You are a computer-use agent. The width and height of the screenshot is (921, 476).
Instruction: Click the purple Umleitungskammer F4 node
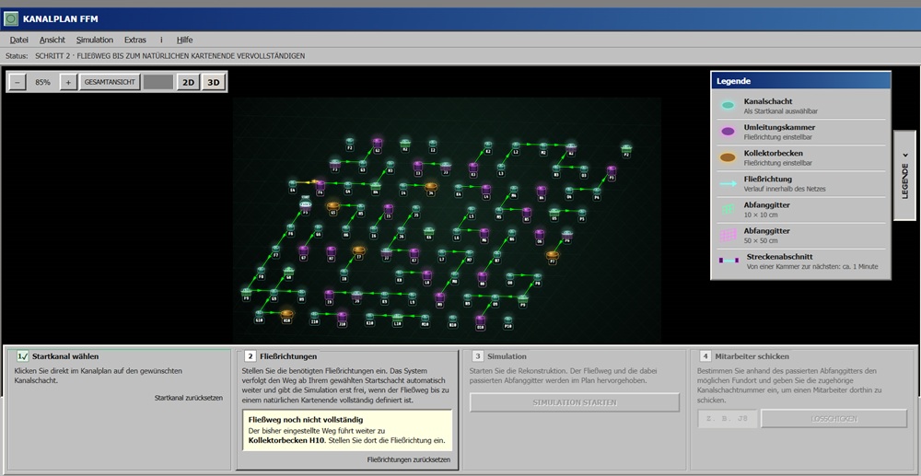tap(321, 185)
